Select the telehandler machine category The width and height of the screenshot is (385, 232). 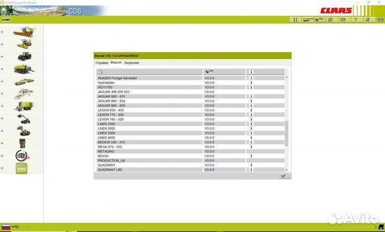tap(24, 119)
